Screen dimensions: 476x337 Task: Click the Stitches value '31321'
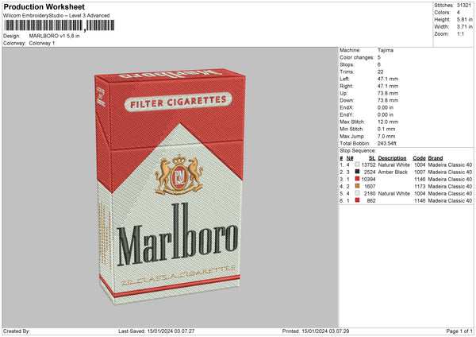464,6
